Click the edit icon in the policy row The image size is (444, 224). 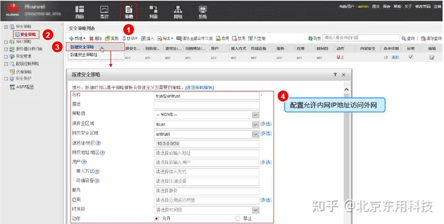[432, 57]
